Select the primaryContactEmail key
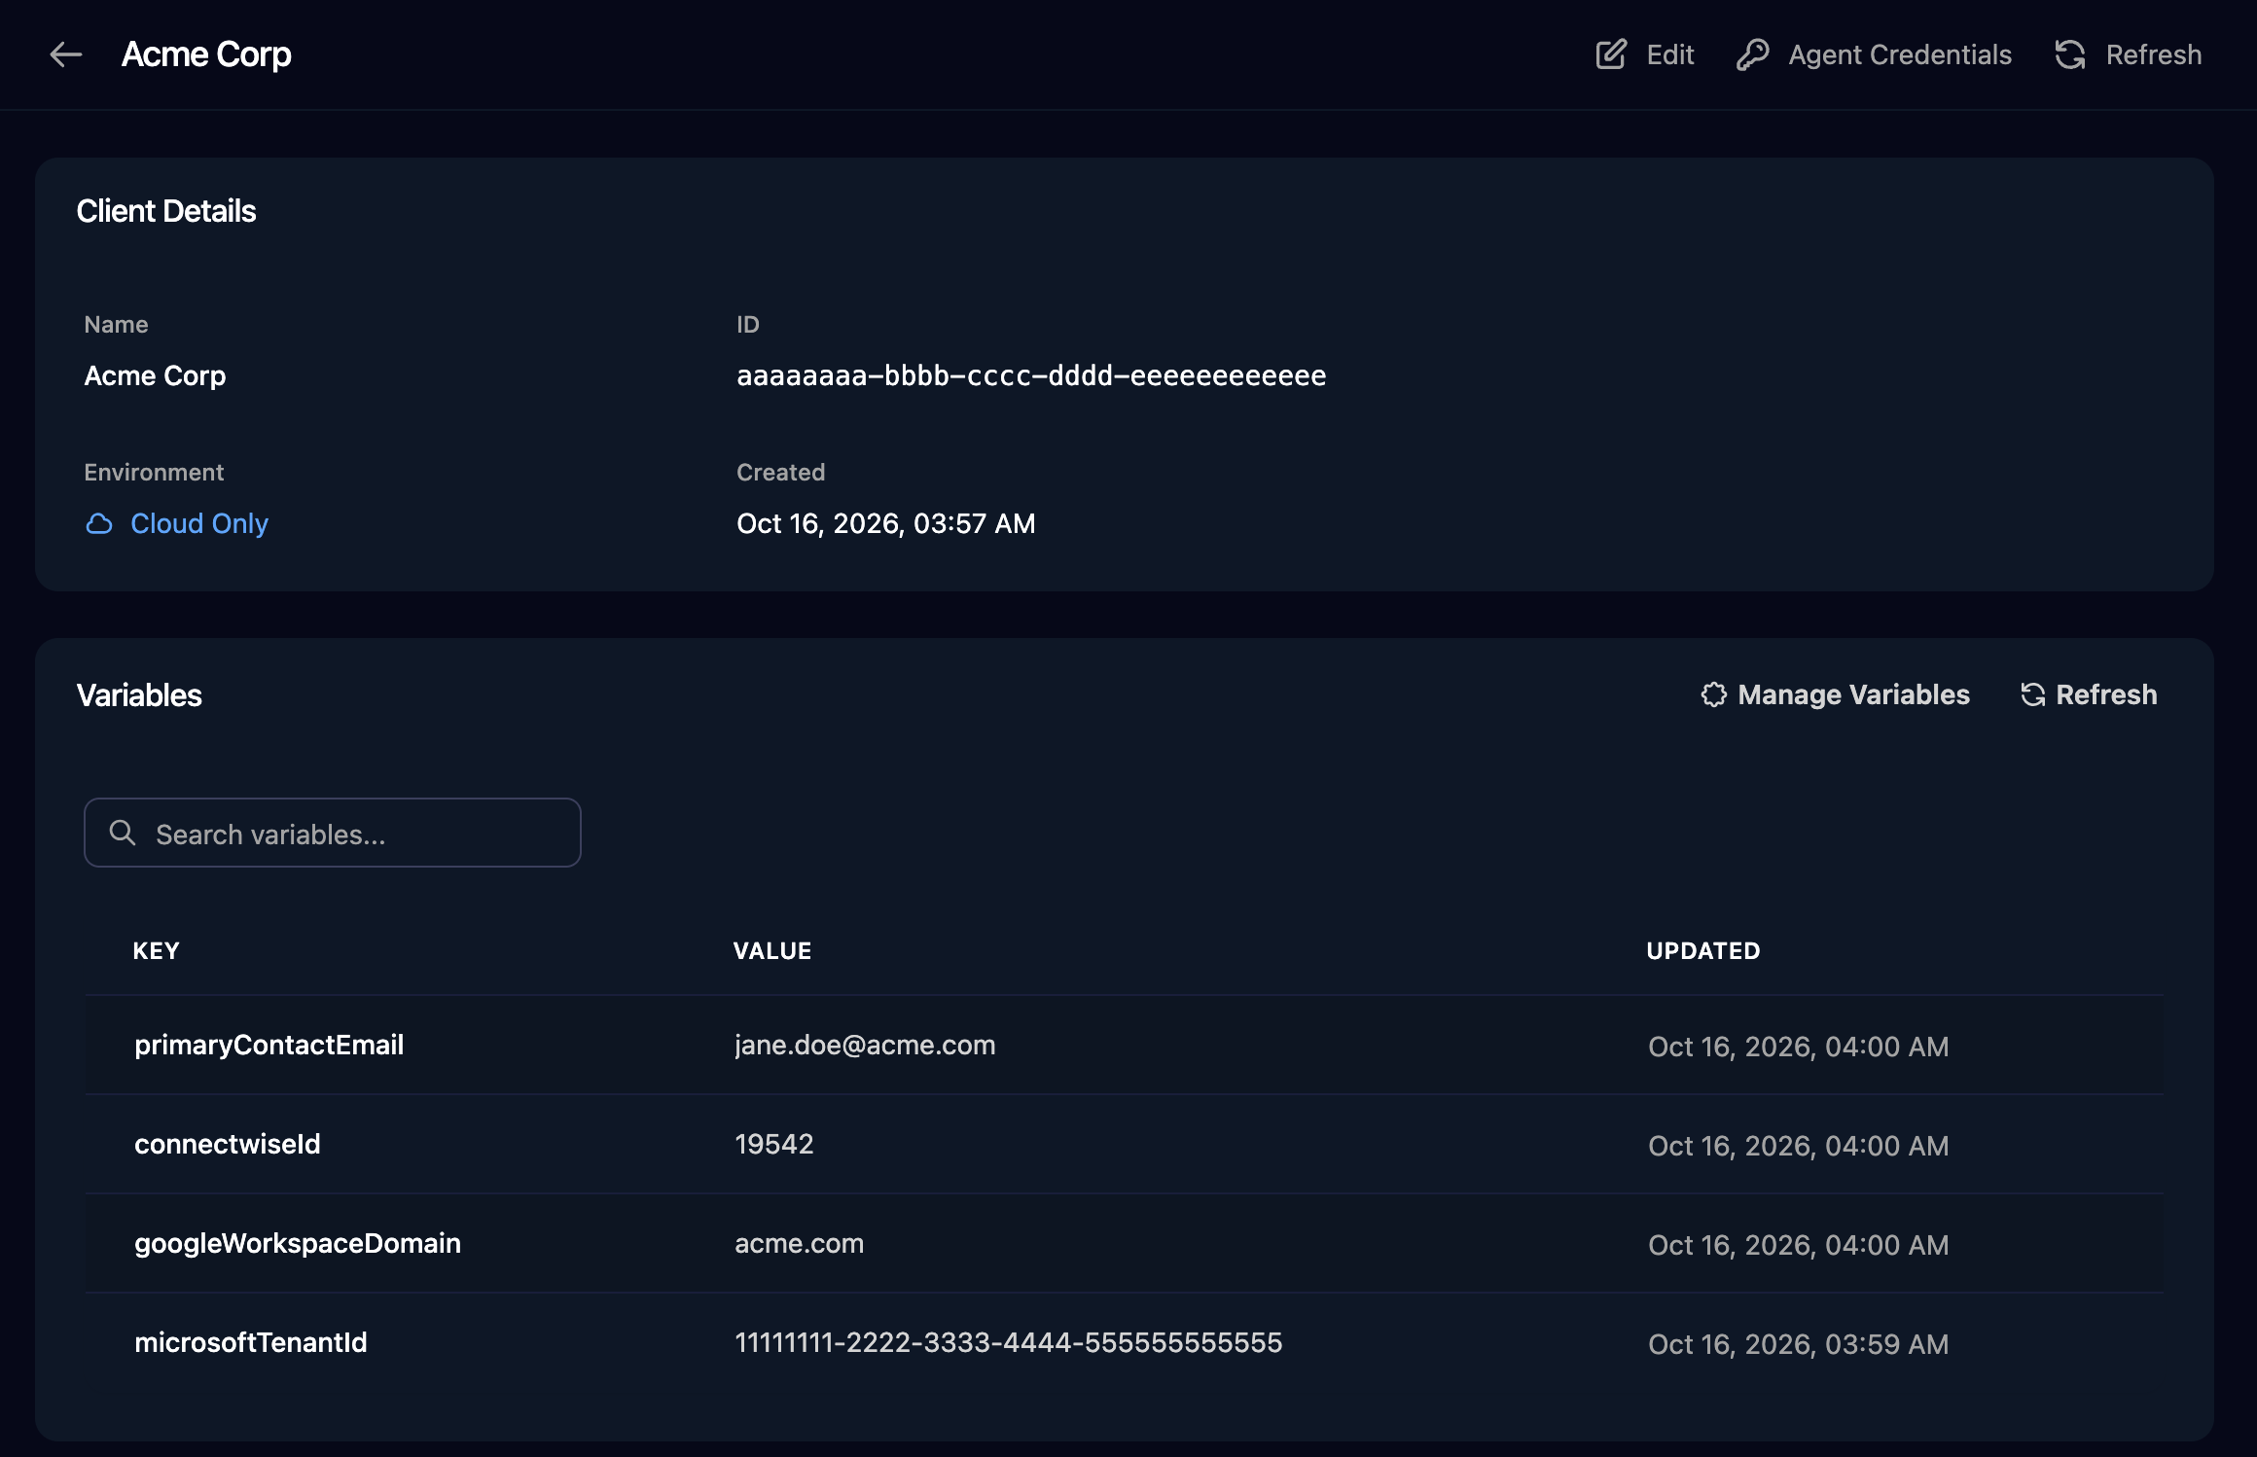 pos(269,1045)
